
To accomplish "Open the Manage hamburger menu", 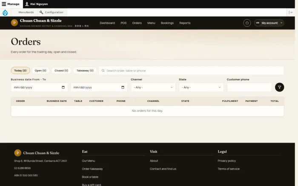I will point(11,4).
